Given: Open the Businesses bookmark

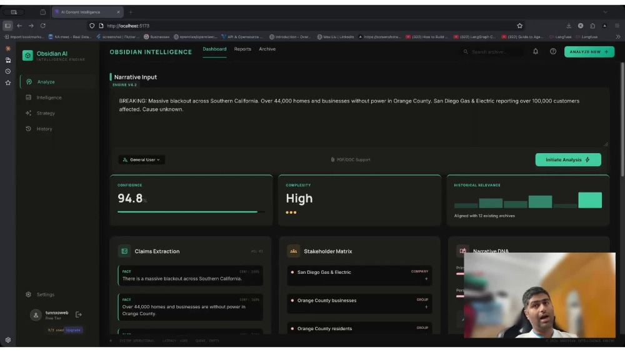Looking at the screenshot, I should coord(157,37).
